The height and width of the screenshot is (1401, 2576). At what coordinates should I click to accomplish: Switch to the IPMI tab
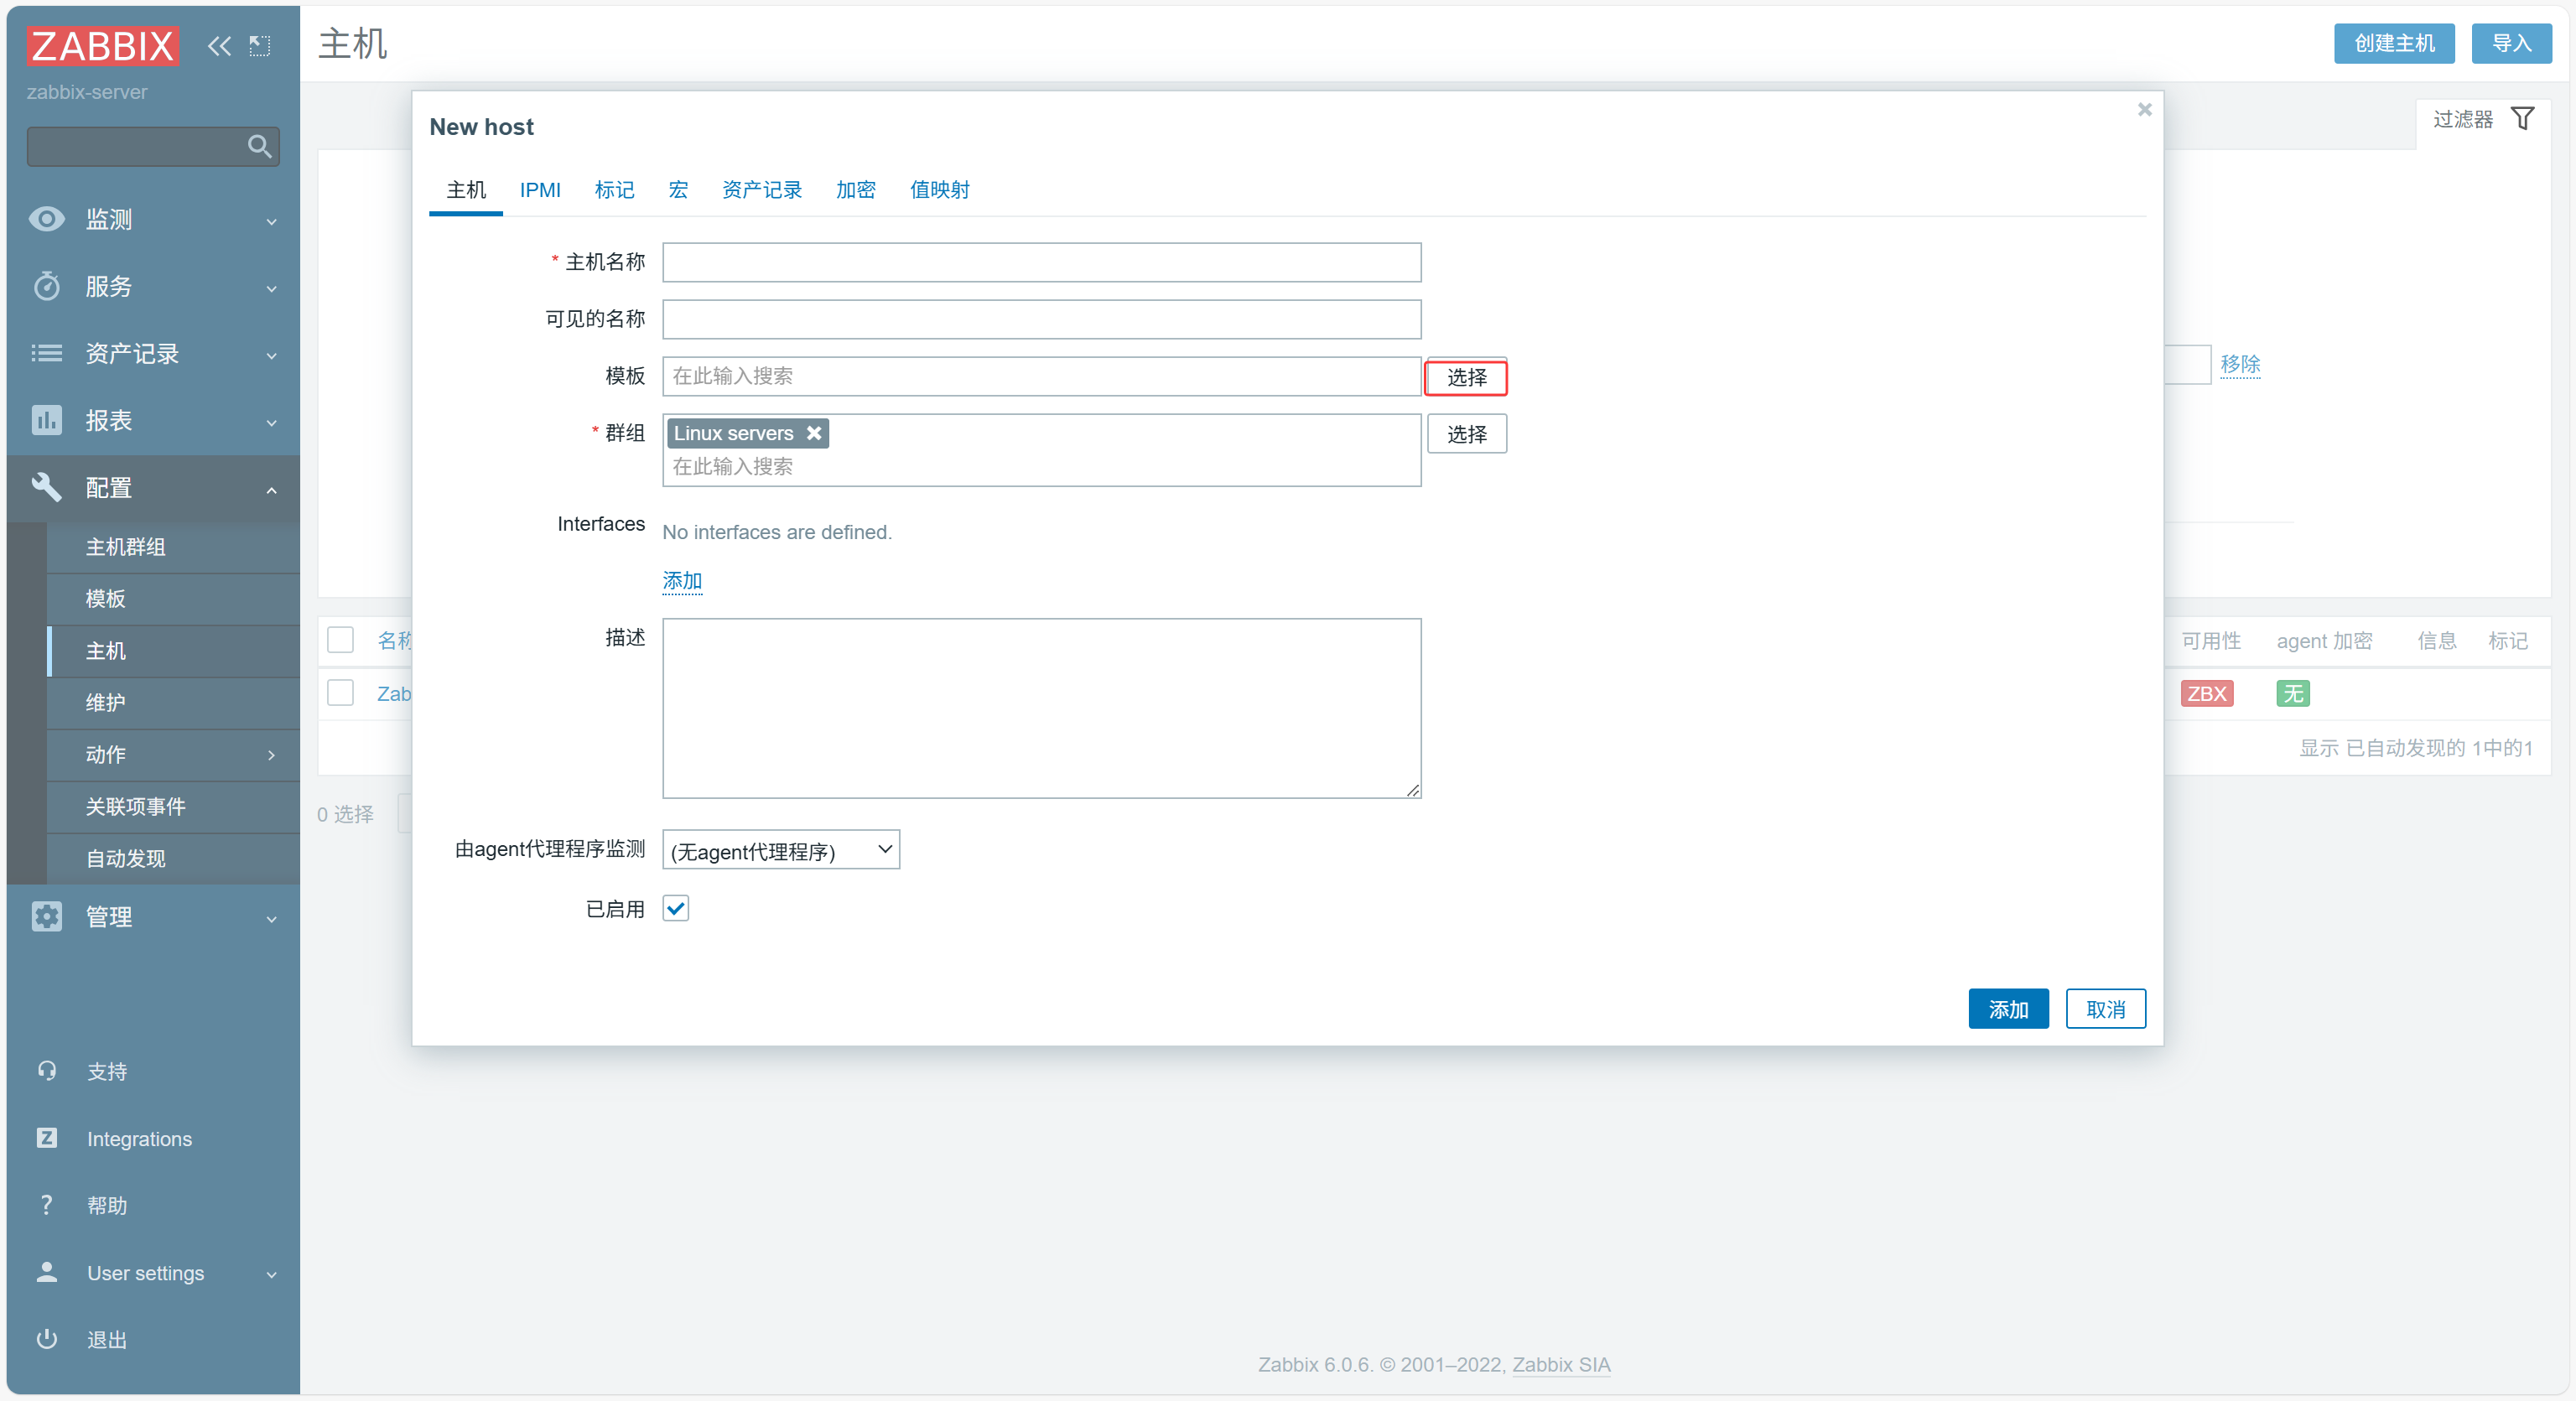(540, 190)
